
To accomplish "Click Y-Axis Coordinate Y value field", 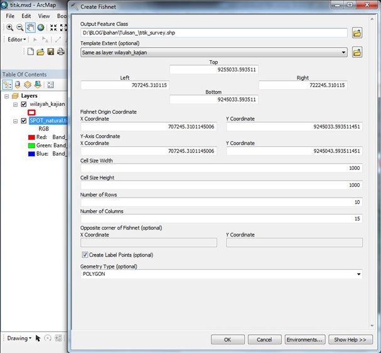I will coord(294,151).
